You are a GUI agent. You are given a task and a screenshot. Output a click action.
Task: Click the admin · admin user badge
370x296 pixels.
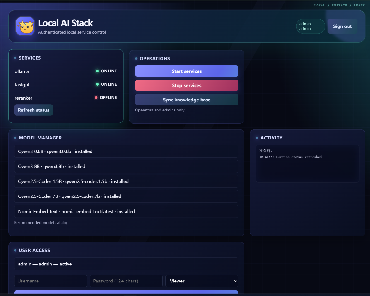(310, 26)
